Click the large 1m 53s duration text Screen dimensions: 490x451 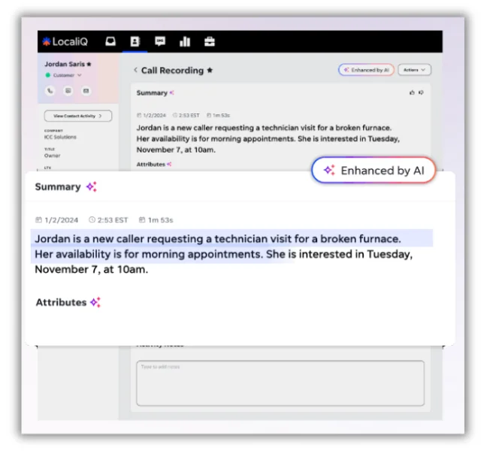160,220
